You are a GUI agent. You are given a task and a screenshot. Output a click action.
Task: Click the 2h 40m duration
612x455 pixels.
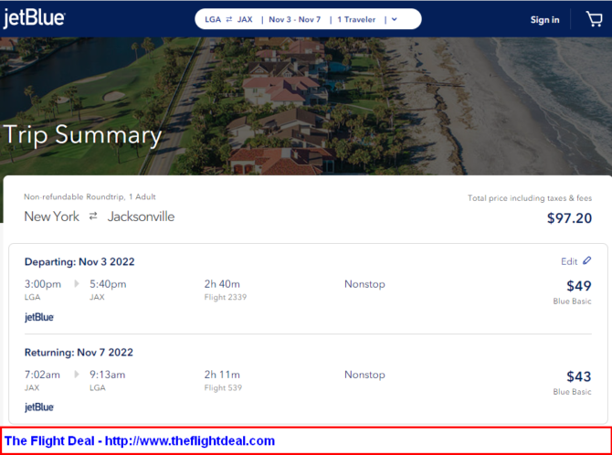pyautogui.click(x=222, y=284)
